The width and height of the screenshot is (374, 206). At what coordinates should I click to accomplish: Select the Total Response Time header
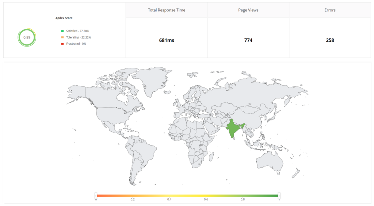pos(167,10)
